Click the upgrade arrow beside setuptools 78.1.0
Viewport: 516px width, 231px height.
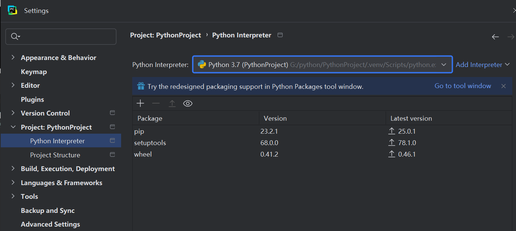coord(392,143)
